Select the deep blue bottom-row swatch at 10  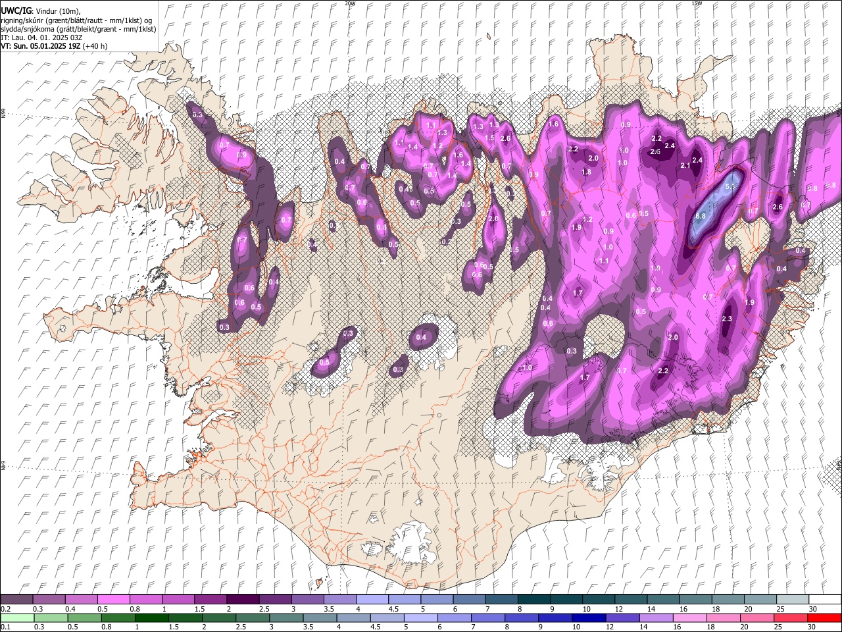coord(589,618)
